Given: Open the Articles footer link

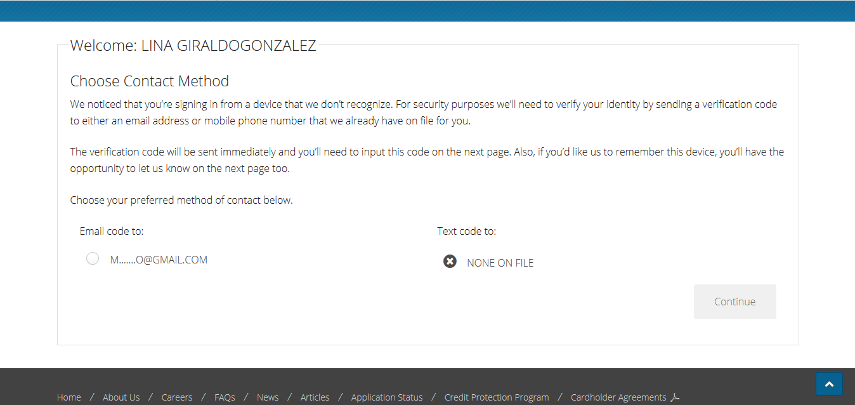Looking at the screenshot, I should tap(315, 397).
